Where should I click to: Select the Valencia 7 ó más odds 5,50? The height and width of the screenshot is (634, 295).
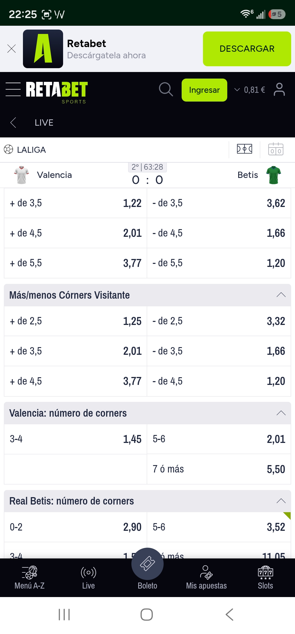pyautogui.click(x=219, y=469)
